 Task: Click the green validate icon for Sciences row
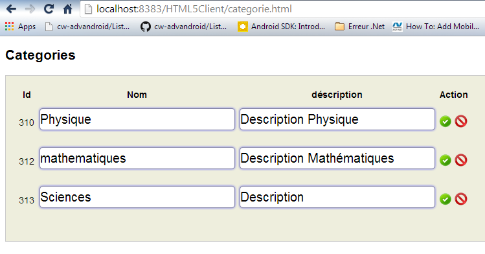[x=445, y=199]
